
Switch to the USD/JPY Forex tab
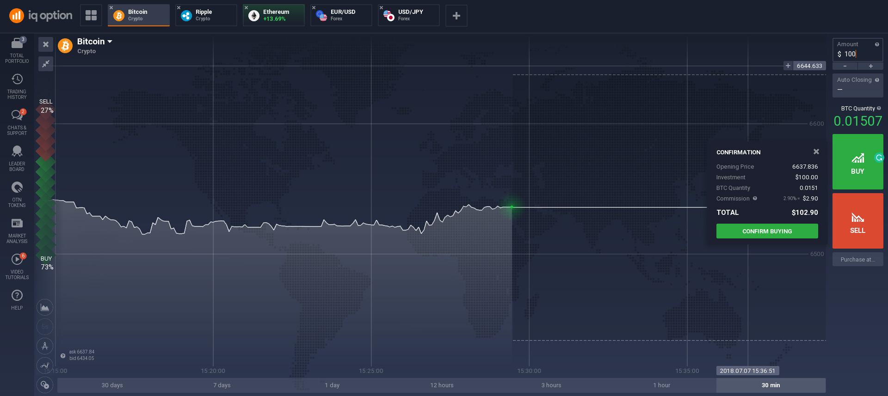click(409, 15)
